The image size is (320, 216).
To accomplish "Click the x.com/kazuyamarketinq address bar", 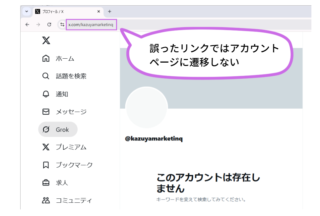I will (x=91, y=25).
